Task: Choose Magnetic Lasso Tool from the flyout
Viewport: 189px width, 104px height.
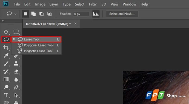Action: pos(36,51)
